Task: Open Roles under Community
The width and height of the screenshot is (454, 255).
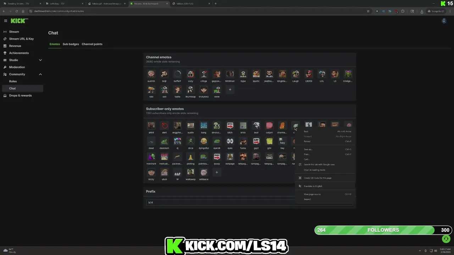Action: [23, 81]
